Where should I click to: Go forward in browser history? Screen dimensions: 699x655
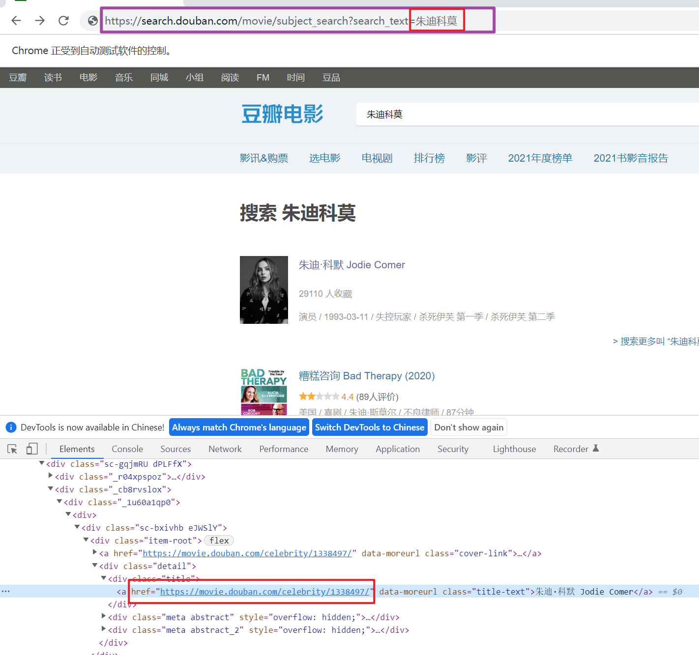[40, 21]
